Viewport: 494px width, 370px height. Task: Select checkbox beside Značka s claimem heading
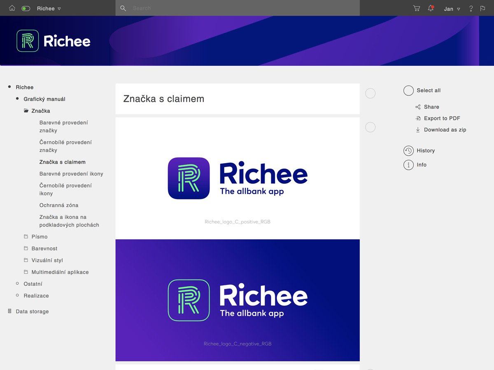pyautogui.click(x=370, y=93)
